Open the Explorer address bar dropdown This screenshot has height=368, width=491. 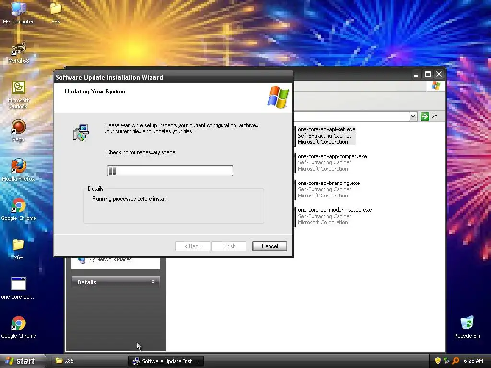pos(413,116)
